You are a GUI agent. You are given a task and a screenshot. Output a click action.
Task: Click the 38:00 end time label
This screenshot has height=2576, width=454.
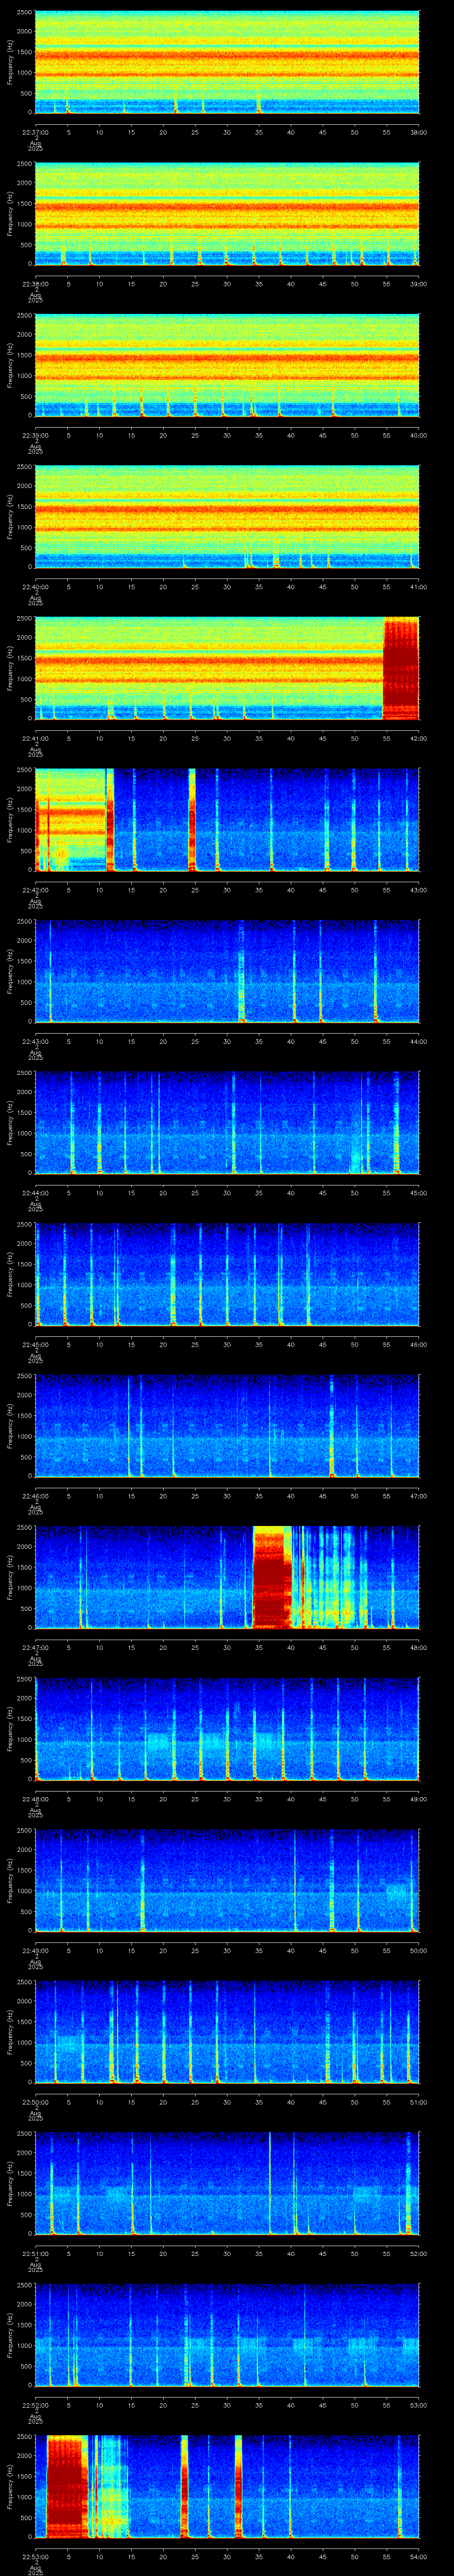(x=419, y=132)
